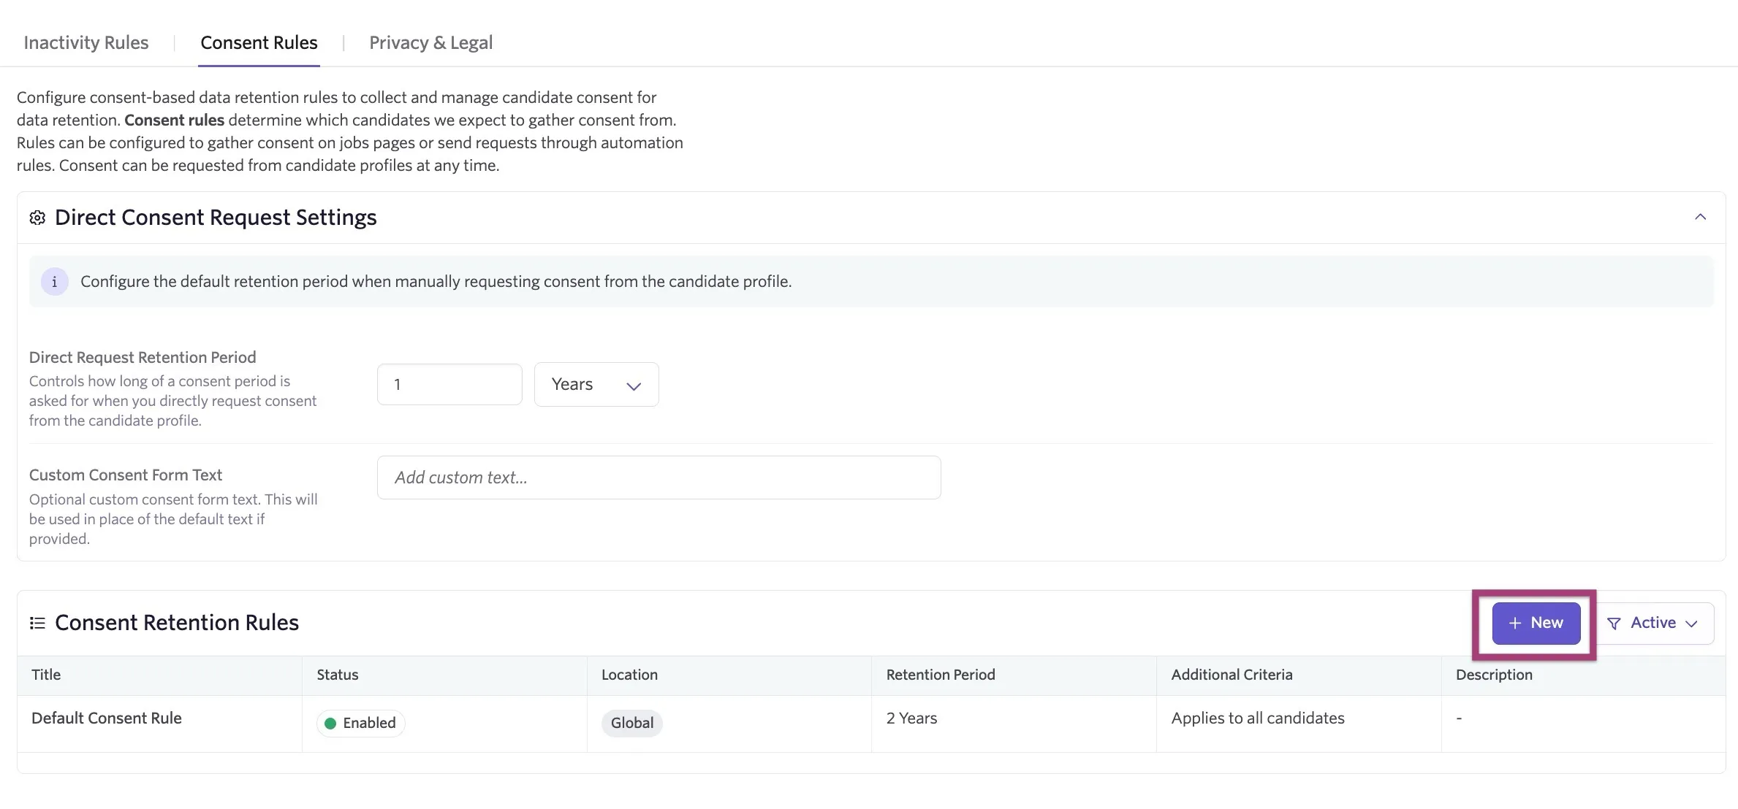The image size is (1738, 809).
Task: Click the Consent Retention Rules heading
Action: point(177,623)
